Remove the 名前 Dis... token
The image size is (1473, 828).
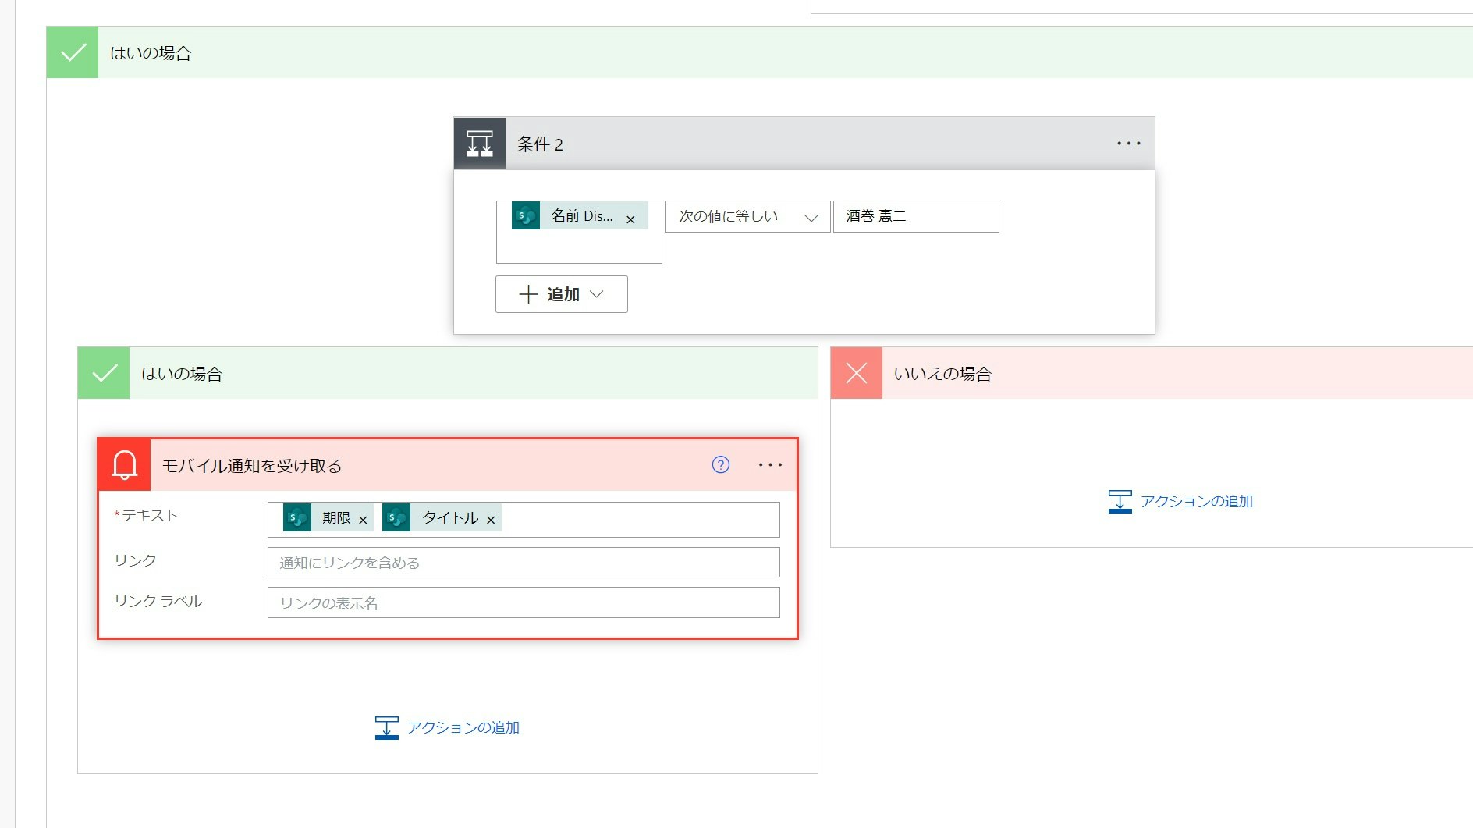(630, 219)
